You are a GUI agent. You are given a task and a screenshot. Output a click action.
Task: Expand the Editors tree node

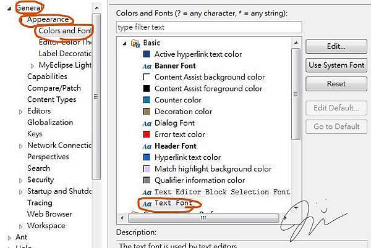(21, 112)
